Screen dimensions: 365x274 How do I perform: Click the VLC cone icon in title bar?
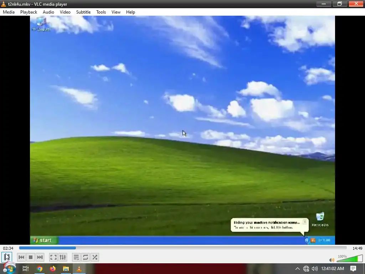click(4, 4)
